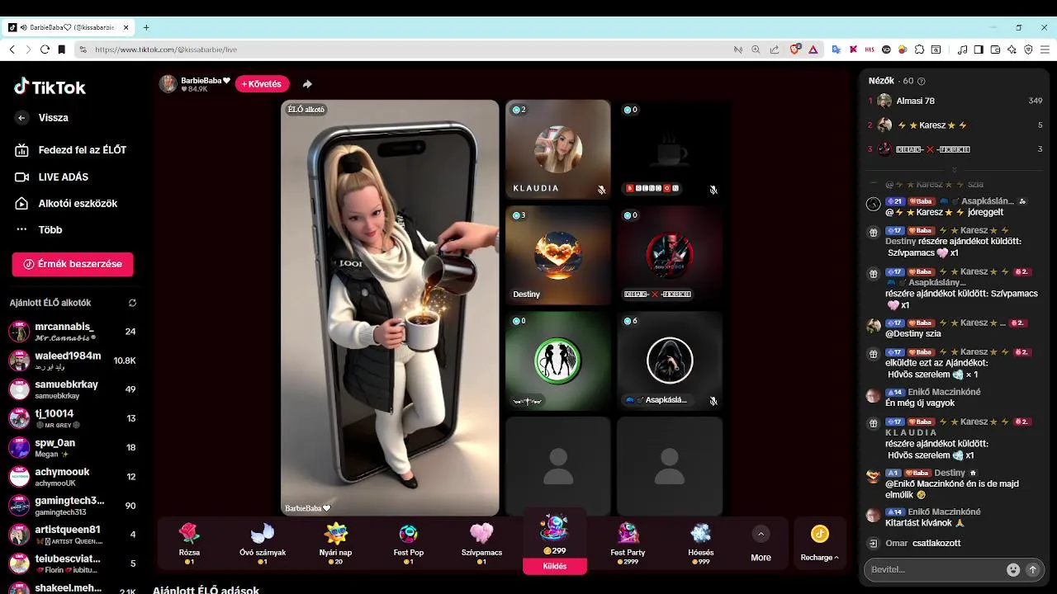The width and height of the screenshot is (1057, 594).
Task: Open Alkotói eszközök menu item
Action: [x=67, y=203]
